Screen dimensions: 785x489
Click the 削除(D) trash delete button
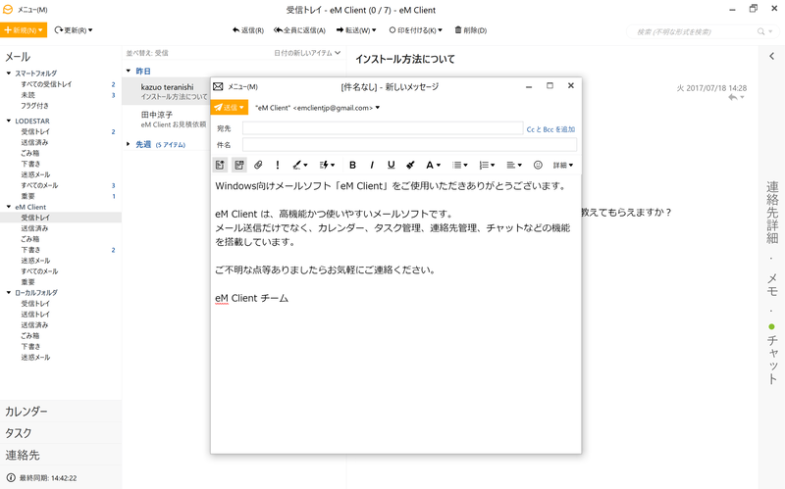[x=471, y=30]
